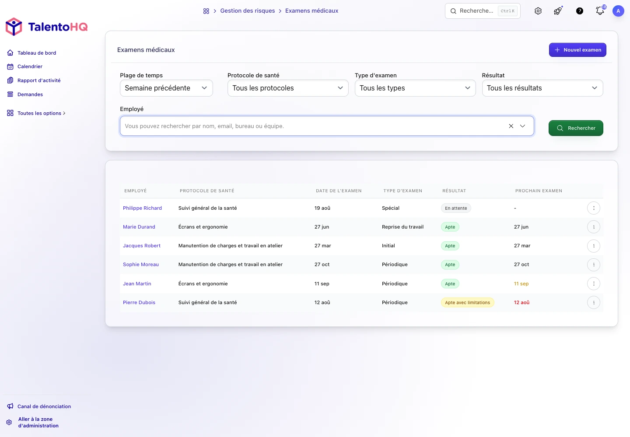
Task: Click Examens médicaux breadcrumb
Action: pos(311,11)
